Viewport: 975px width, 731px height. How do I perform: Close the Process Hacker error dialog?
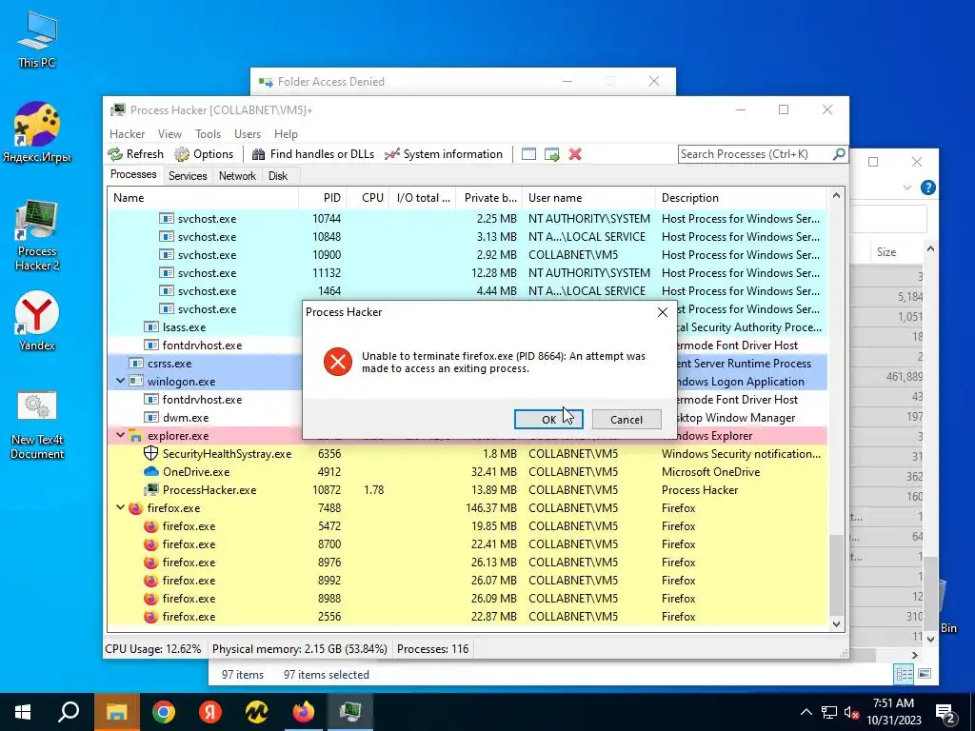pos(663,312)
